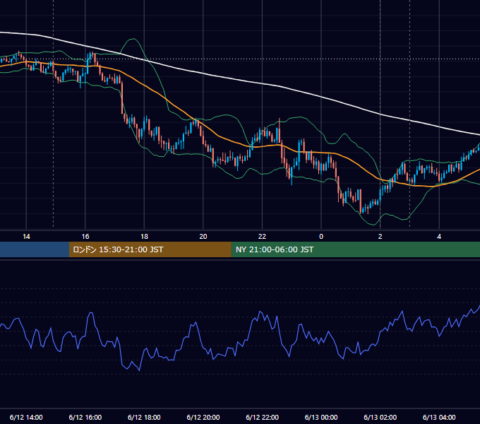
Task: Click the blue session bar before ロンドン
Action: pos(35,249)
